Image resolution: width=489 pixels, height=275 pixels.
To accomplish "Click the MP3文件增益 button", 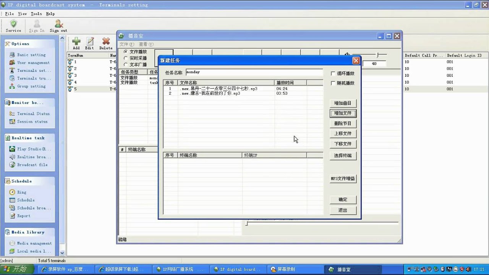I will click(x=343, y=178).
